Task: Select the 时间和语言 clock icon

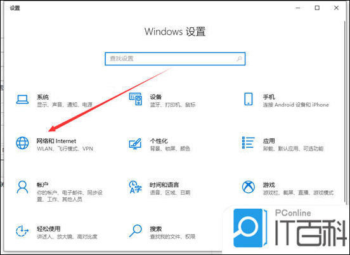Action: 136,187
